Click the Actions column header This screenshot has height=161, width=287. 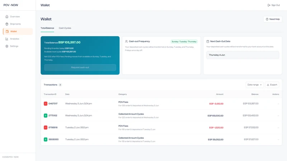[x=276, y=94]
